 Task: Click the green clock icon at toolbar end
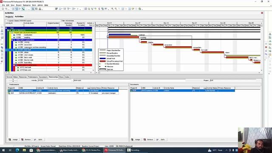point(140,9)
